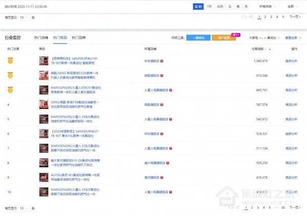Open the 查看全部 link
The image size is (307, 216).
coord(293,38)
